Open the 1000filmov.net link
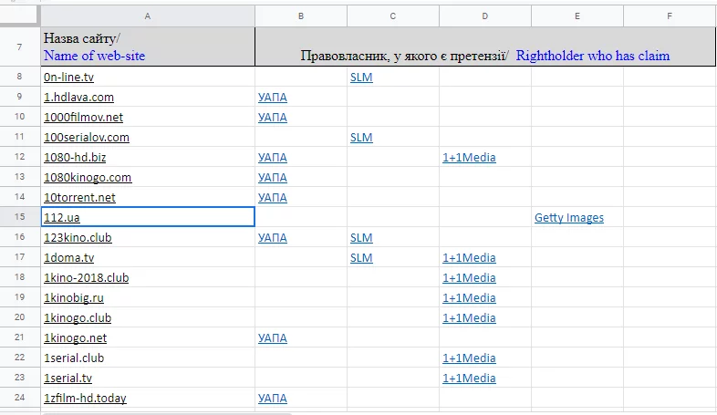The image size is (717, 415). click(83, 118)
